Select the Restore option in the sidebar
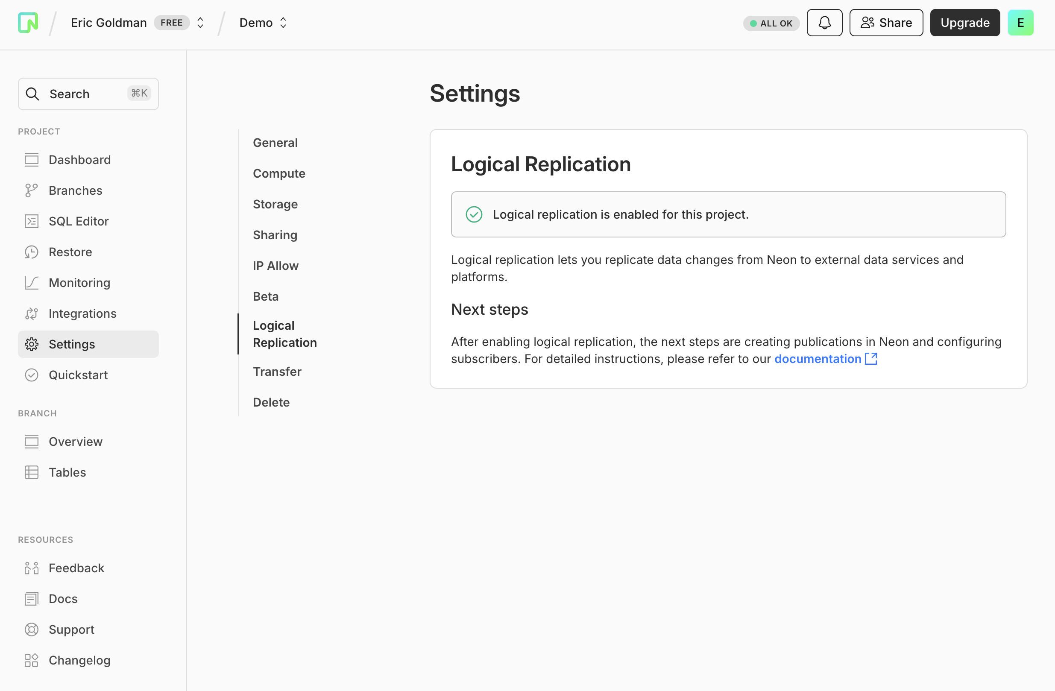The height and width of the screenshot is (691, 1055). (70, 252)
